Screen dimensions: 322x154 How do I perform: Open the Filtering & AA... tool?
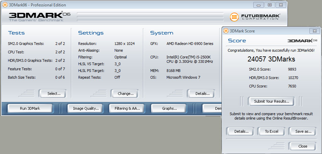click(127, 108)
